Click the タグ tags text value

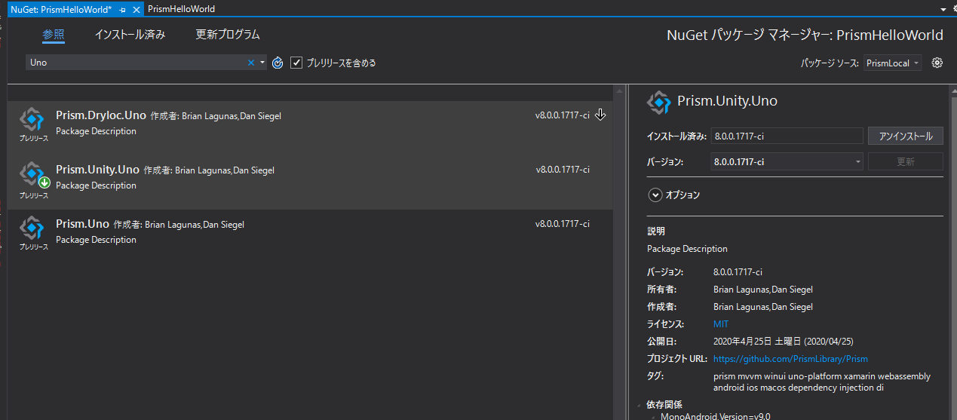[x=822, y=382]
